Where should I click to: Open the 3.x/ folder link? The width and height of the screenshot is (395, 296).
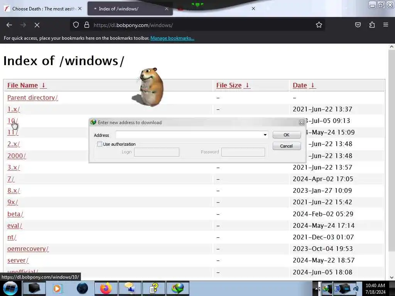pos(14,167)
